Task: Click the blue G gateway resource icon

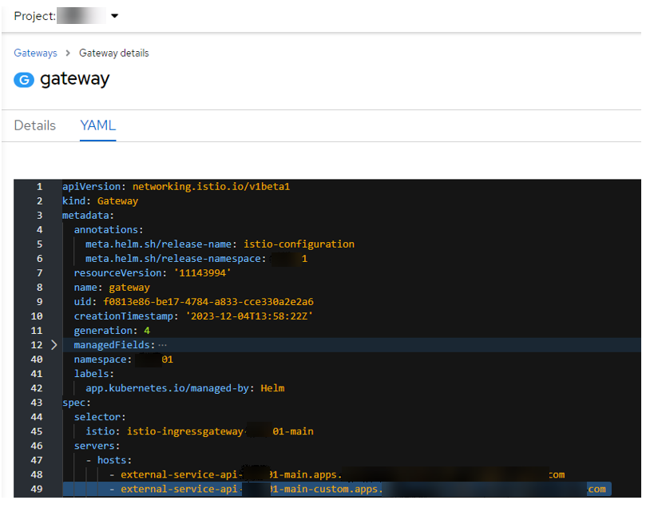Action: coord(24,79)
